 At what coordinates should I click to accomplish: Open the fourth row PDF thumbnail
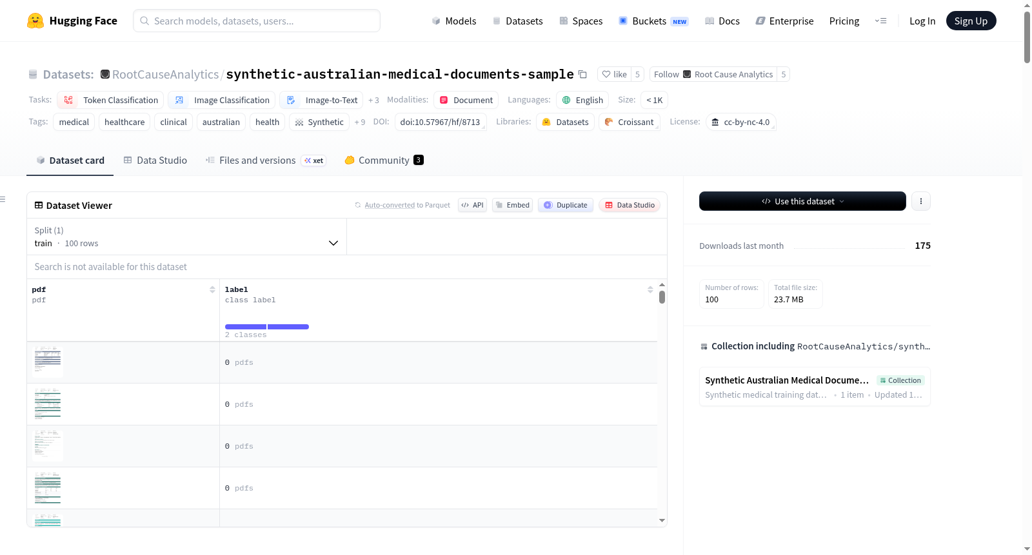(x=48, y=487)
